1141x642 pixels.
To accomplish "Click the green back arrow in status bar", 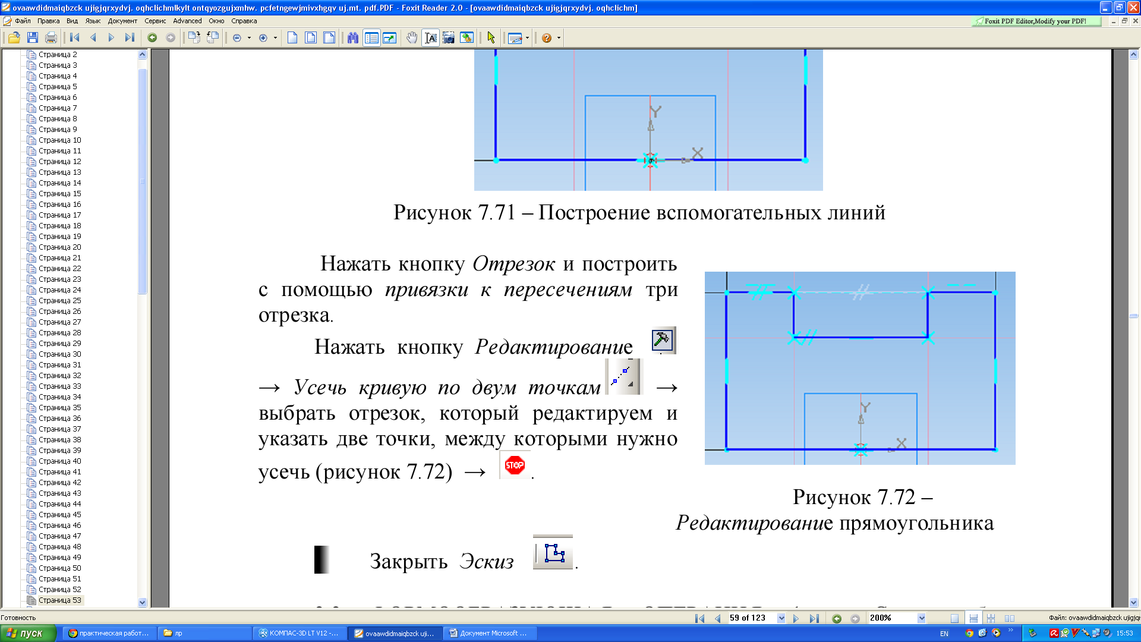I will 837,618.
